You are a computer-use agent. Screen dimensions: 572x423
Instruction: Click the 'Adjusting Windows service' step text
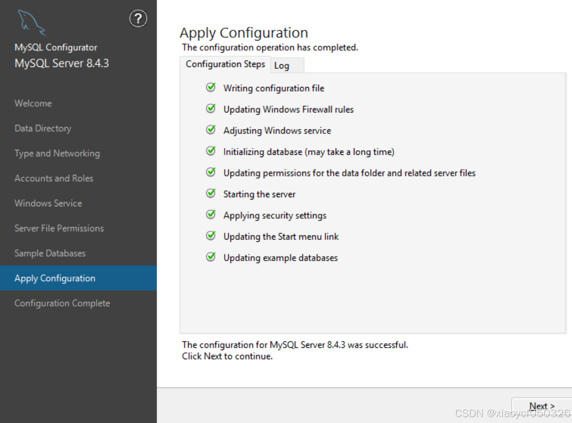277,131
